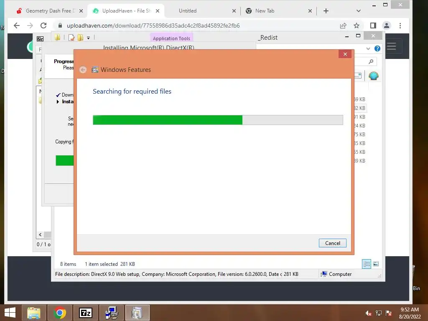The height and width of the screenshot is (321, 428).
Task: Select the Application Tools ribbon tab
Action: 171,38
